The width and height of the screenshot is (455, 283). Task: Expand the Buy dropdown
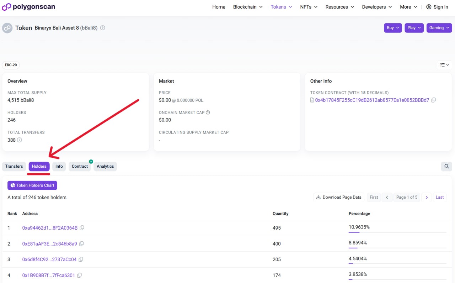(392, 27)
